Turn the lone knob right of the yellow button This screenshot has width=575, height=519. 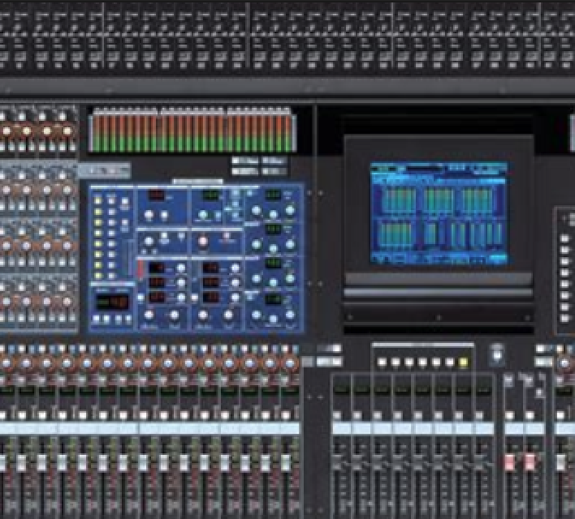point(497,354)
